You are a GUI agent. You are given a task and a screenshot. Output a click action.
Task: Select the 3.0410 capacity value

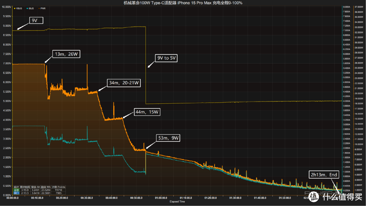click(36, 193)
